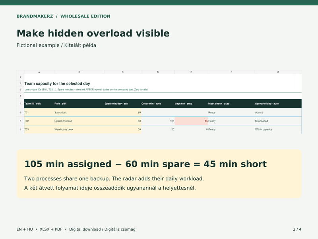Viewport: 318px width, 239px height.
Task: Click the '105 min assigned' formula headline
Action: [x=145, y=164]
